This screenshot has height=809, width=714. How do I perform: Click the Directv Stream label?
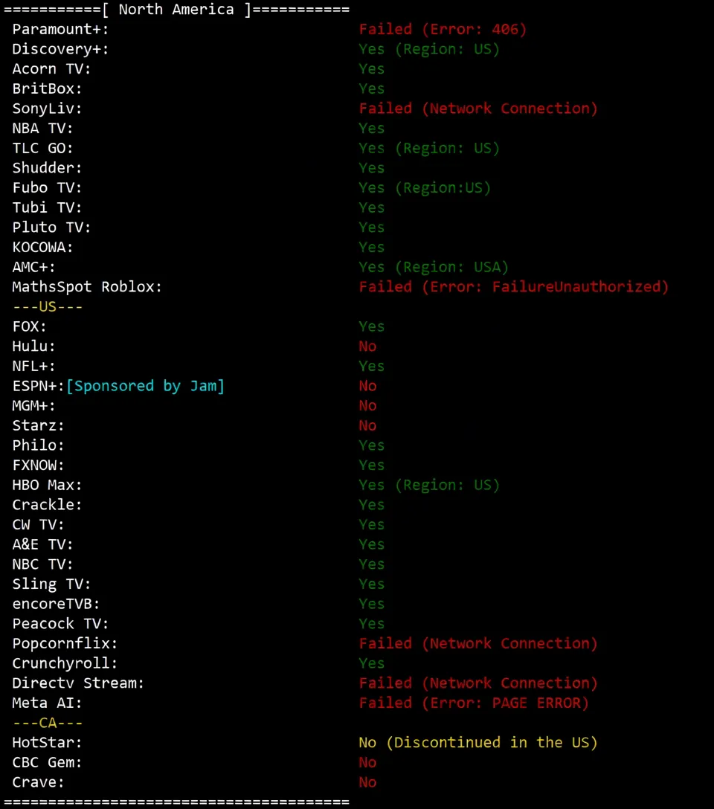click(x=78, y=683)
